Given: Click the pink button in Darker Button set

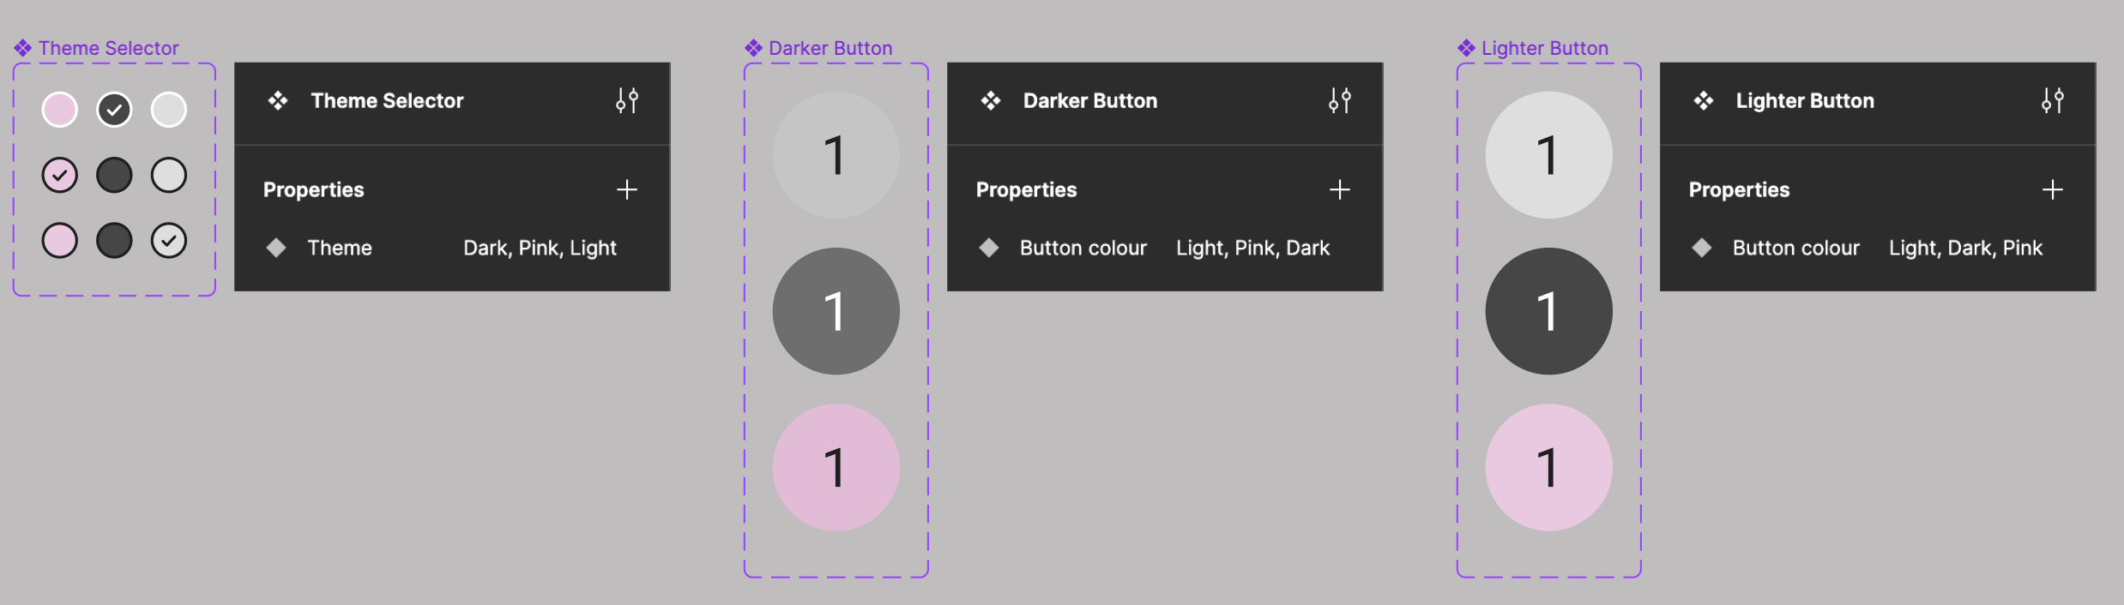Looking at the screenshot, I should 836,467.
